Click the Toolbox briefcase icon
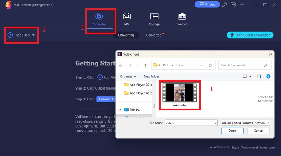This screenshot has height=156, width=281. (x=182, y=17)
